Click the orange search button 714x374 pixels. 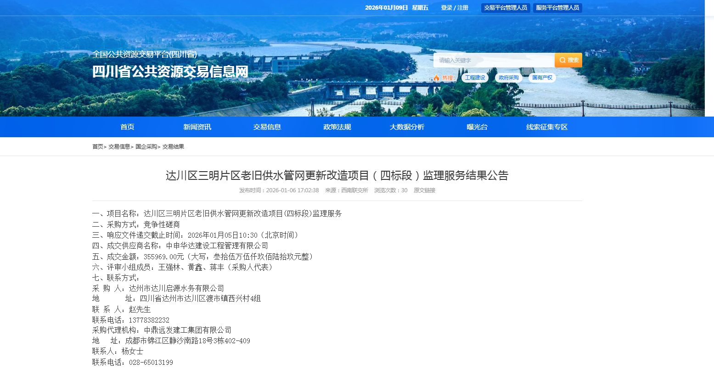point(568,60)
